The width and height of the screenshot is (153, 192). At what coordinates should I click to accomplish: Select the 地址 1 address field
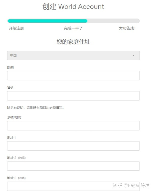tap(73, 146)
